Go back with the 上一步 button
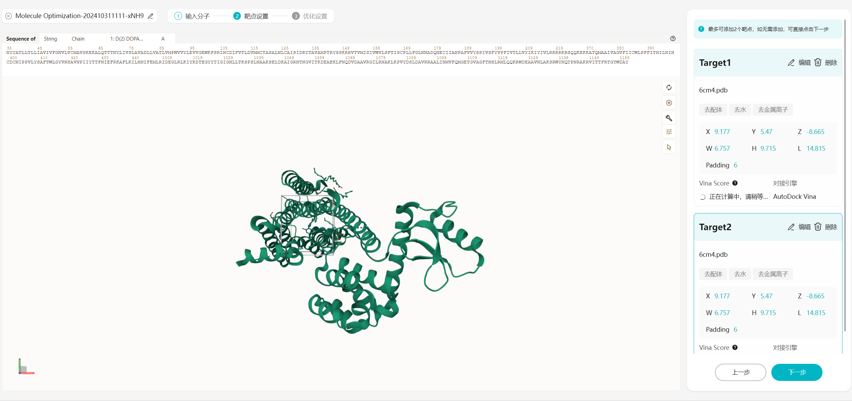Screen dimensions: 852x401 (x=740, y=372)
